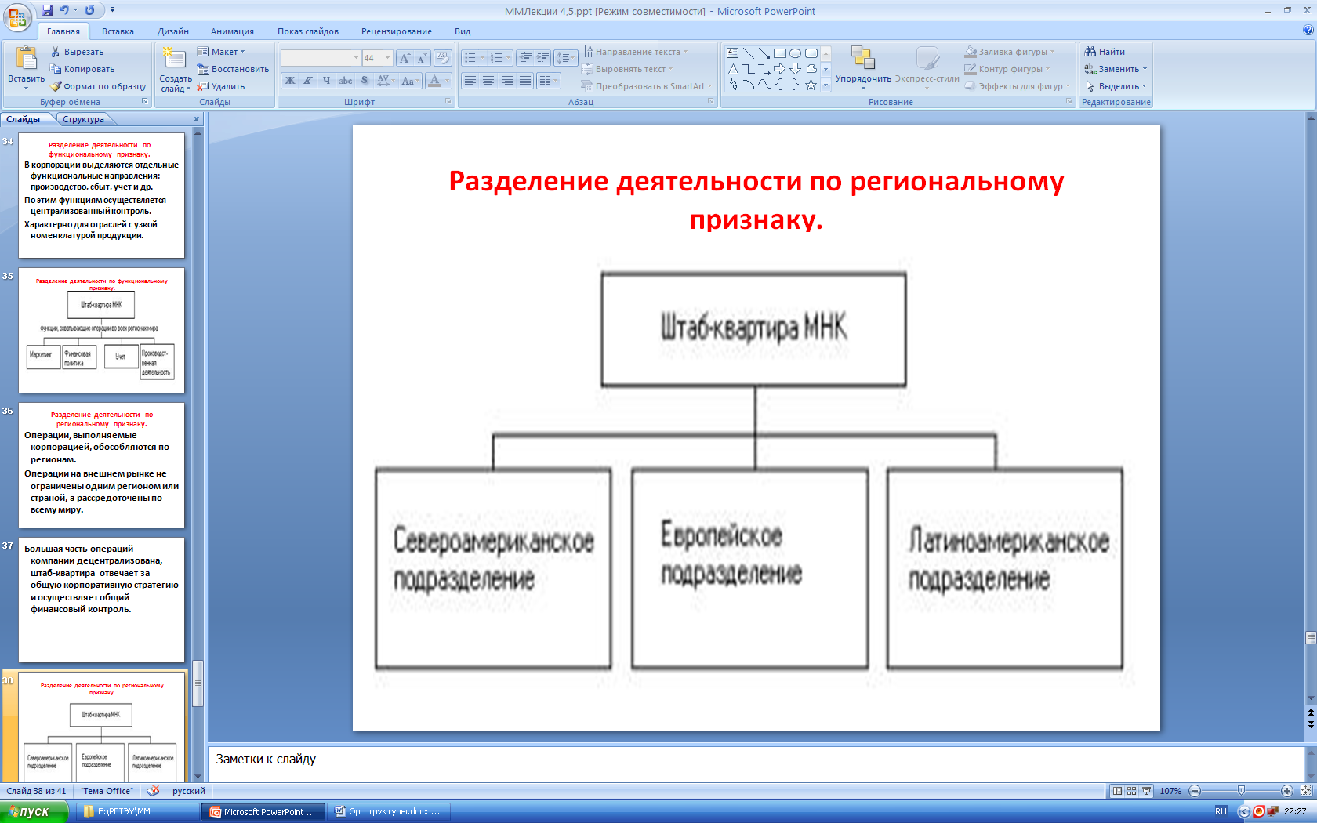Decrease list indent level
Viewport: 1317px width, 823px height.
click(525, 58)
